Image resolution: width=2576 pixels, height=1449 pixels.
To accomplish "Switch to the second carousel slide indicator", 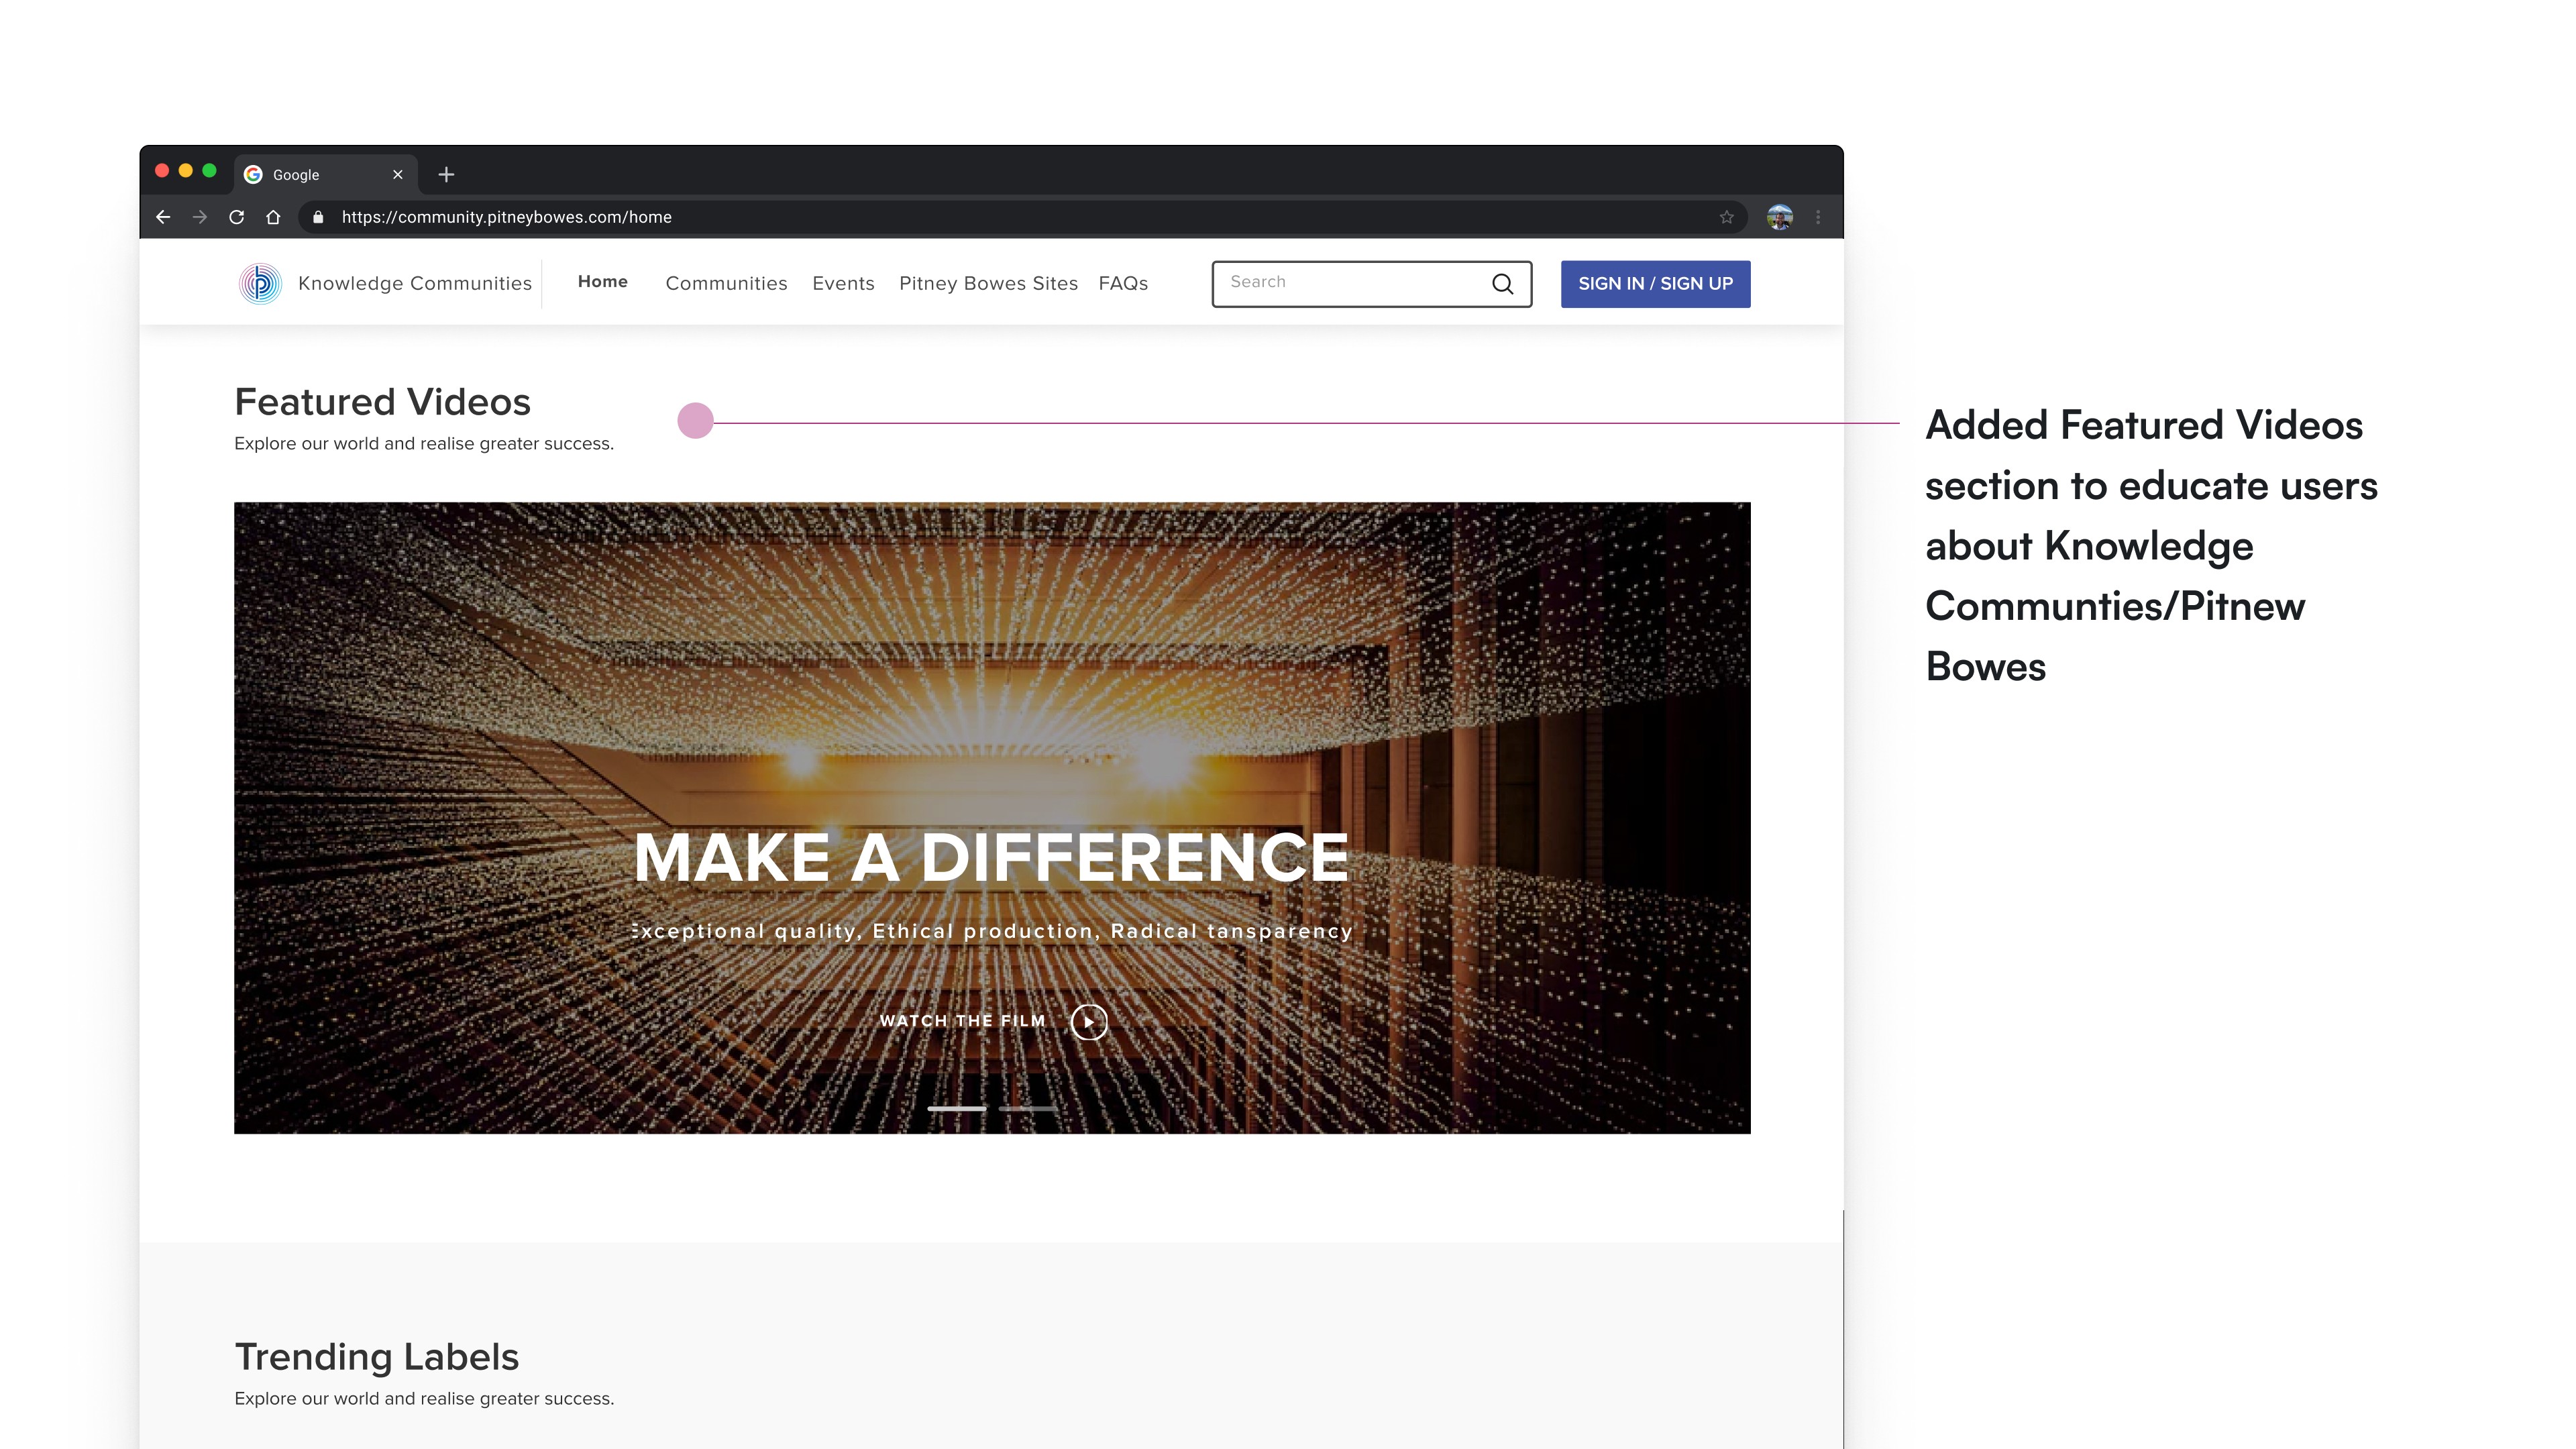I will [1027, 1109].
